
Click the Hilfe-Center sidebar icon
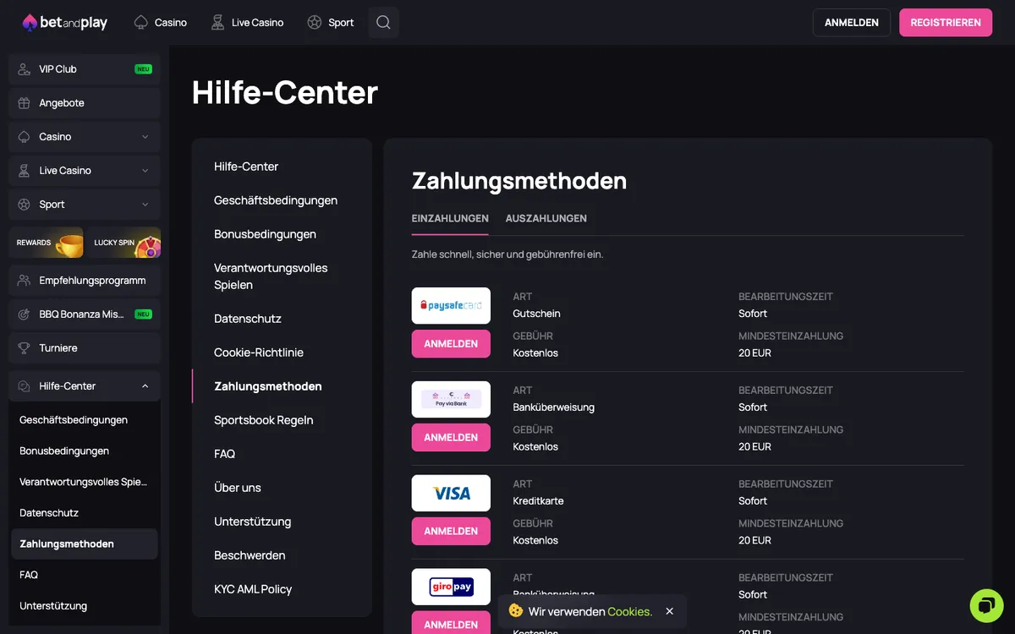[x=24, y=386]
